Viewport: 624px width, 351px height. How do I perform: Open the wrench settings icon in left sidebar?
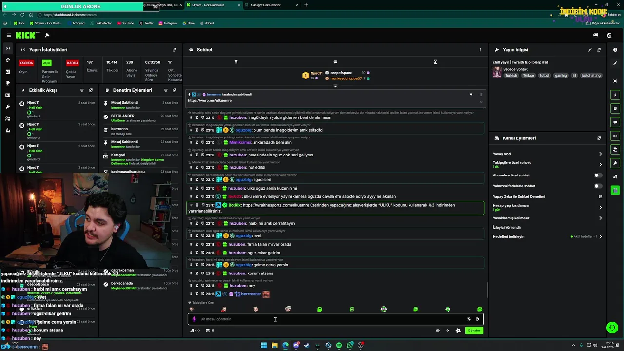pyautogui.click(x=7, y=107)
